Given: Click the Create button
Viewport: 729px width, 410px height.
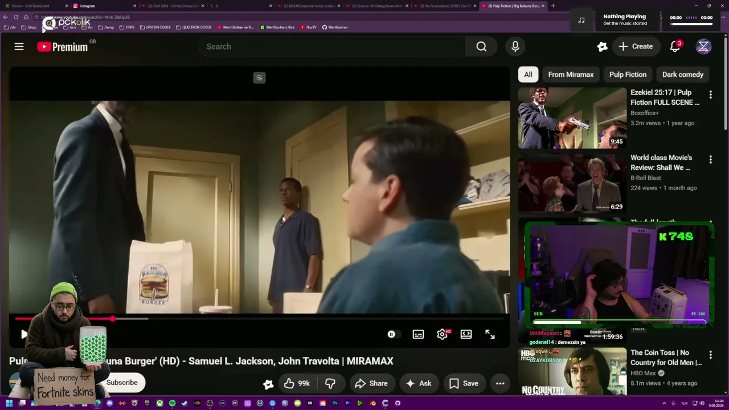Looking at the screenshot, I should pos(636,47).
